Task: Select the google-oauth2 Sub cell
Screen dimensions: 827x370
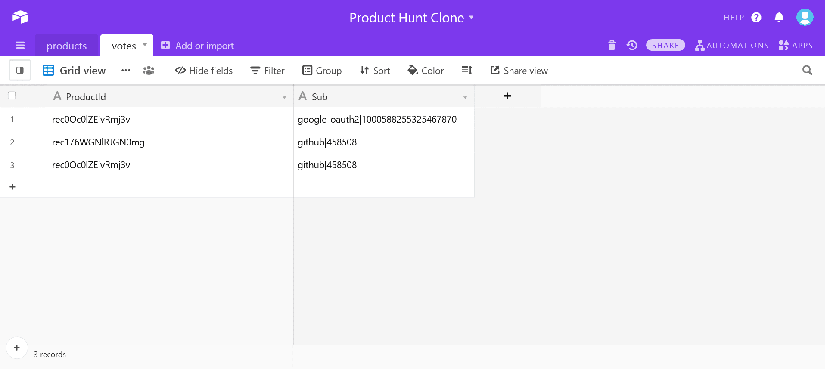Action: (x=384, y=119)
